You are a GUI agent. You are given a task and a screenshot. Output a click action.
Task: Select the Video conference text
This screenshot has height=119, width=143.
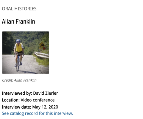click(38, 100)
